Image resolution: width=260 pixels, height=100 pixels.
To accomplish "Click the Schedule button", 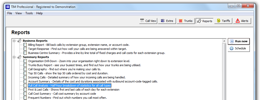I will click(239, 48).
